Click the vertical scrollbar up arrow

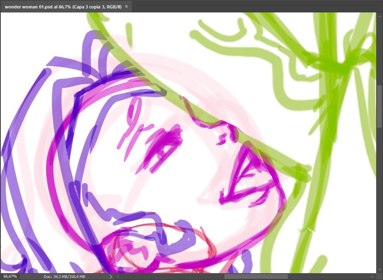(379, 16)
